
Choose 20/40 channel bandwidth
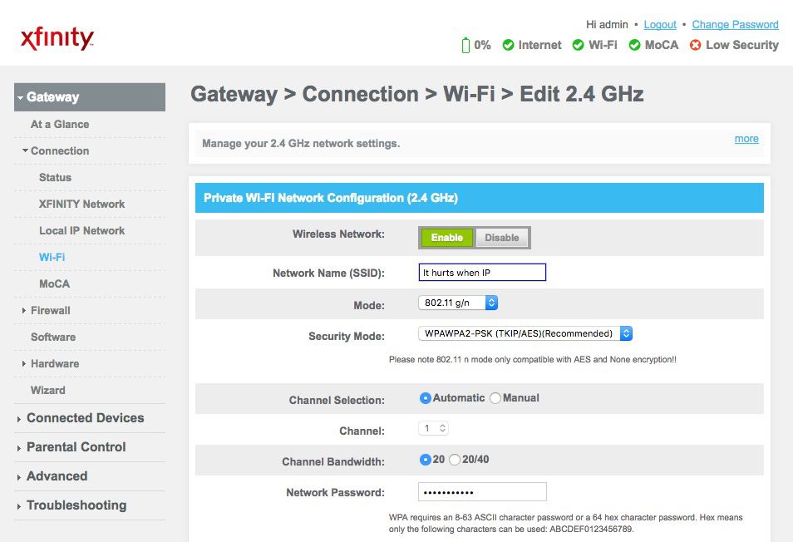coord(455,460)
